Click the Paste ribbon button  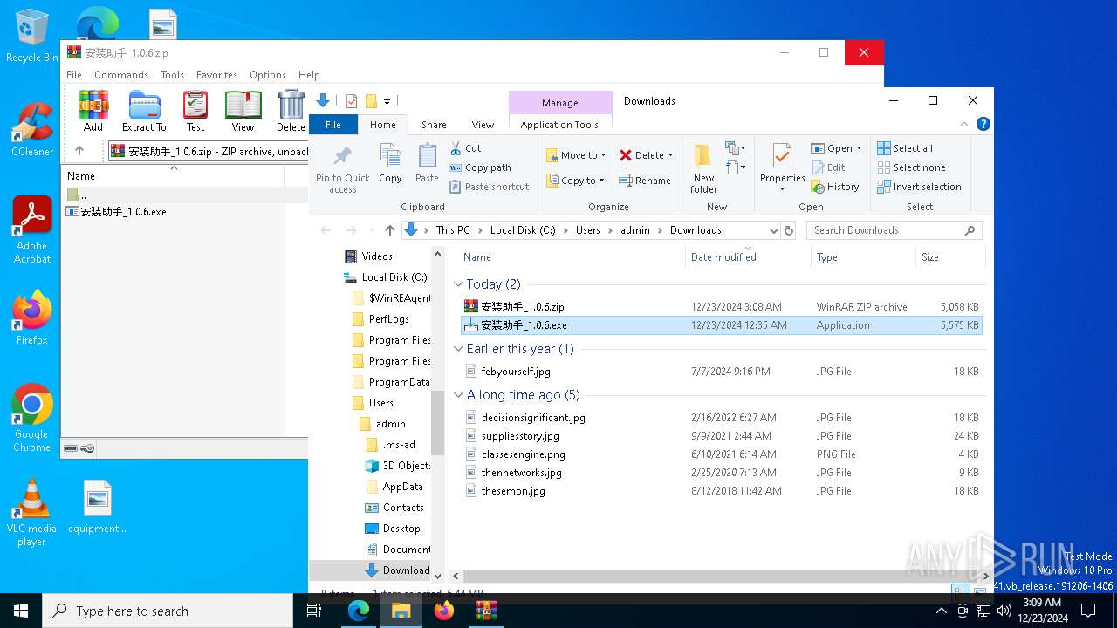click(x=427, y=163)
